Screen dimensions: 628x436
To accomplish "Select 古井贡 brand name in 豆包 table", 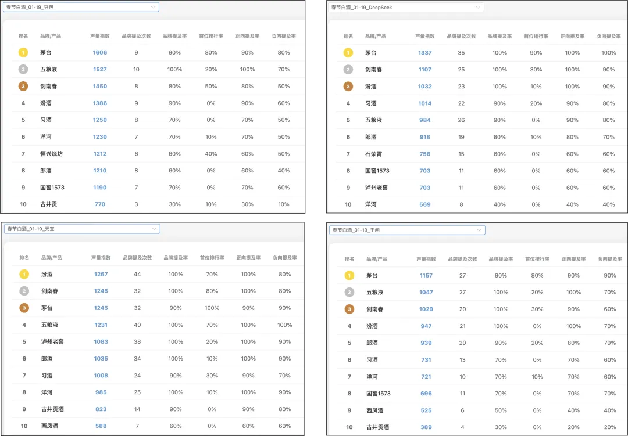I will [x=48, y=204].
